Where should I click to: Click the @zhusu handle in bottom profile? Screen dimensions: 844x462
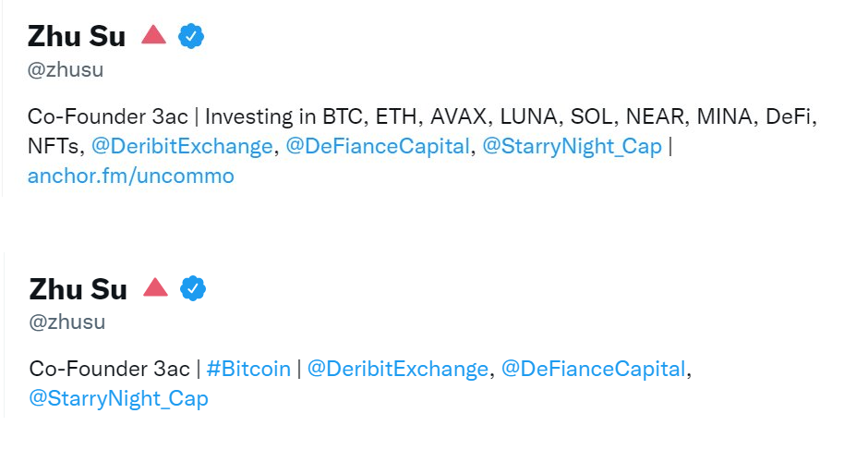pyautogui.click(x=66, y=322)
